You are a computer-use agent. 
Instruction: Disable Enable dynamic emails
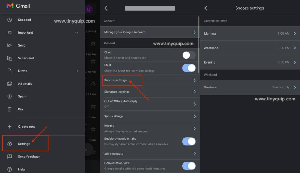pyautogui.click(x=189, y=141)
